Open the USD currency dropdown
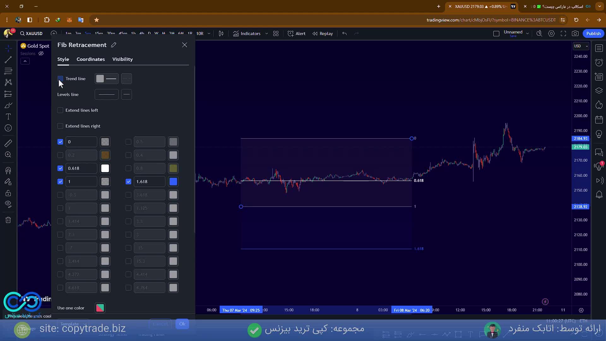The width and height of the screenshot is (606, 341). tap(581, 46)
